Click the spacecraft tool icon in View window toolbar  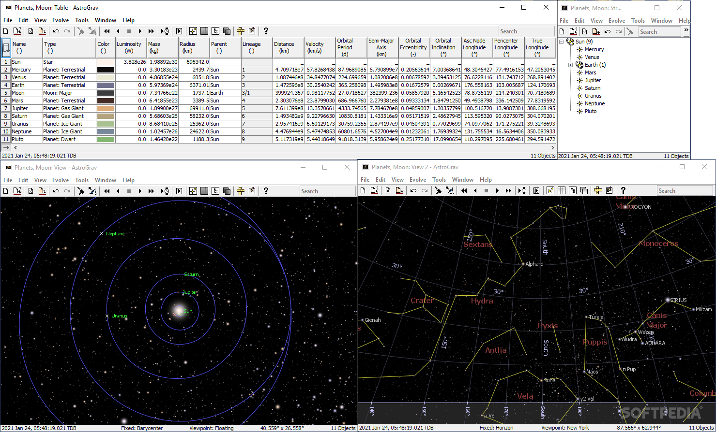click(x=81, y=191)
